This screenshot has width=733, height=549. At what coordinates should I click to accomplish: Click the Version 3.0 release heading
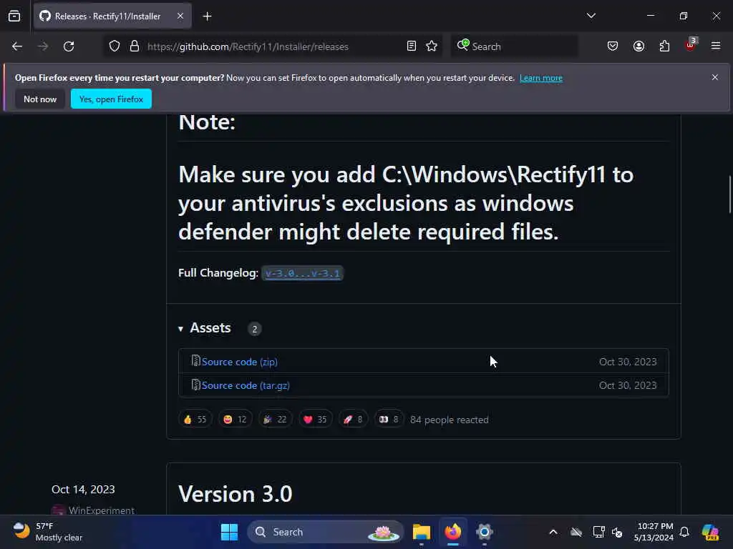click(x=235, y=494)
